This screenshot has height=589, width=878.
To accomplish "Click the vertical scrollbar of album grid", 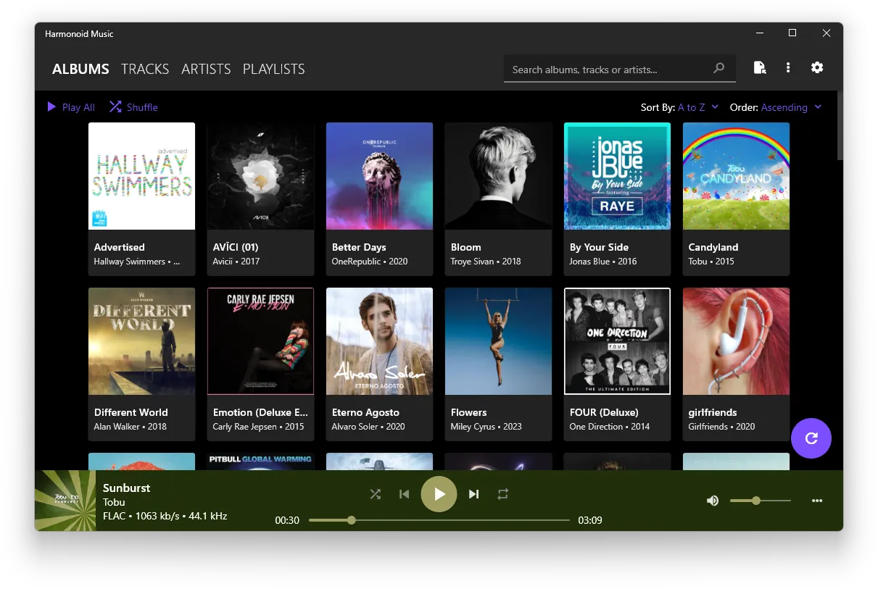I will (840, 125).
